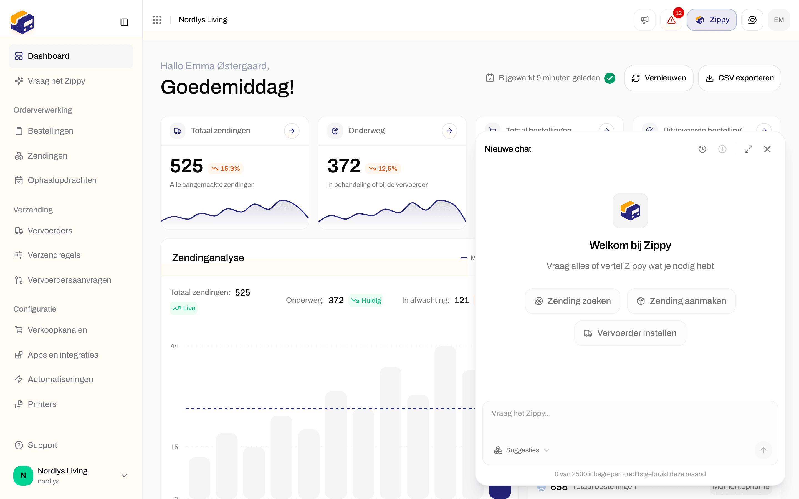Screen dimensions: 799x499
Task: Click the Bijgewerkt 9 minuten geleden status
Action: click(550, 78)
